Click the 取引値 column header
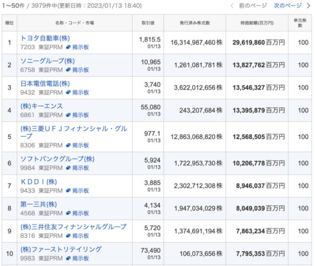The height and width of the screenshot is (266, 315). [x=148, y=23]
